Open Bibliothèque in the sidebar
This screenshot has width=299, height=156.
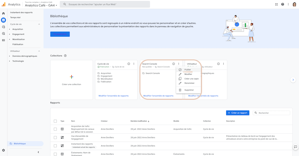pos(25,144)
